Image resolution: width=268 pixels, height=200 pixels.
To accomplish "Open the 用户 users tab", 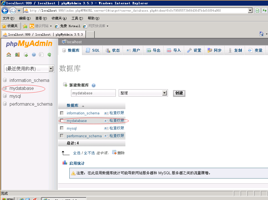I will coord(133,50).
